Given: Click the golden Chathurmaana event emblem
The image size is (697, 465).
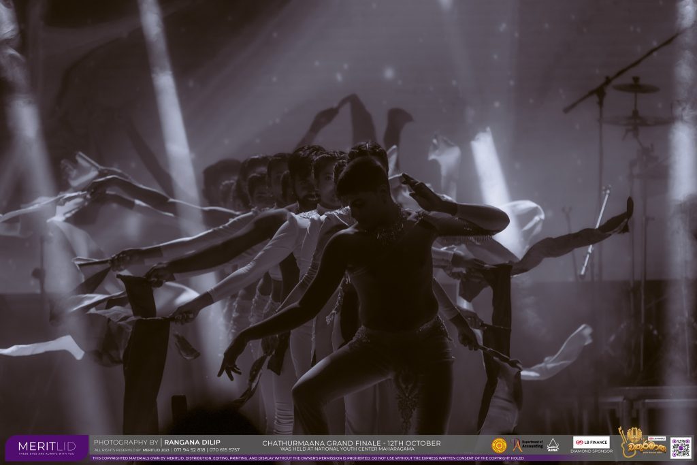Looking at the screenshot, I should [641, 443].
